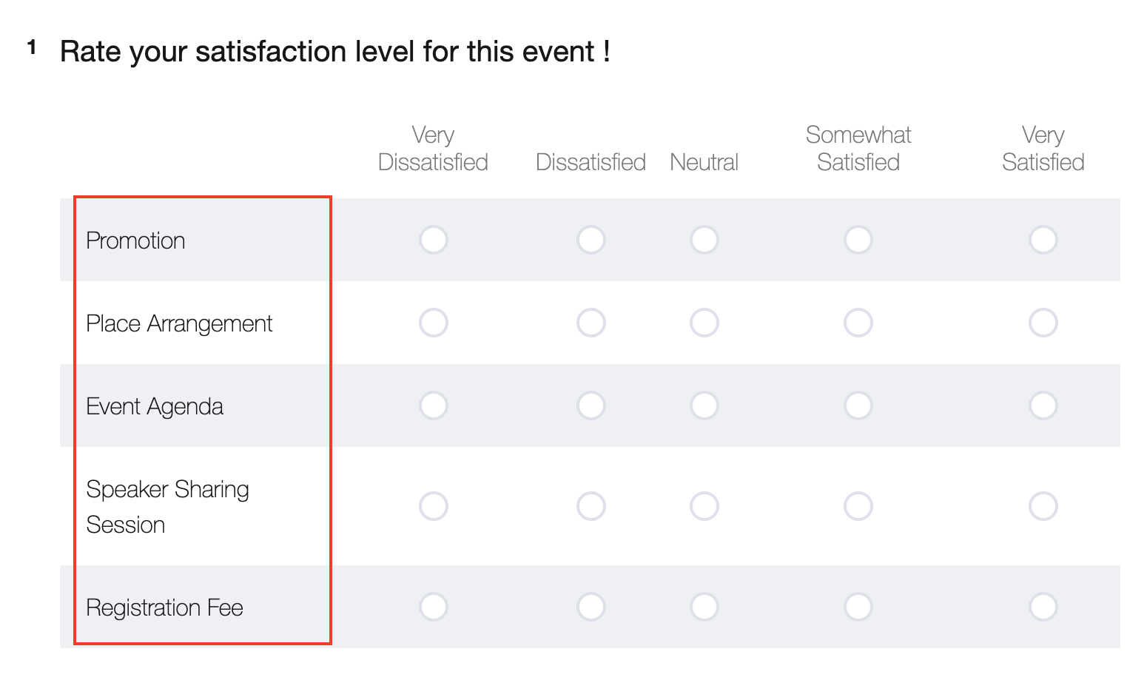1147x700 pixels.
Task: Rate Speaker Sharing Session Somewhat Satisfied
Action: click(x=858, y=506)
